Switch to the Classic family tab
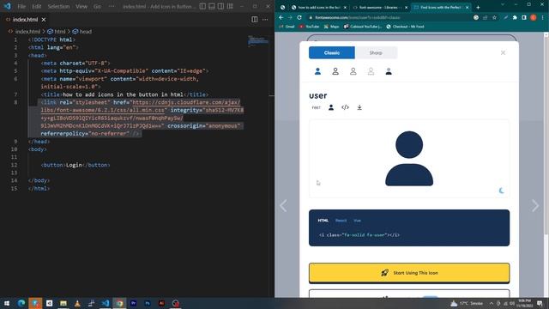This screenshot has height=309, width=549. tap(332, 53)
